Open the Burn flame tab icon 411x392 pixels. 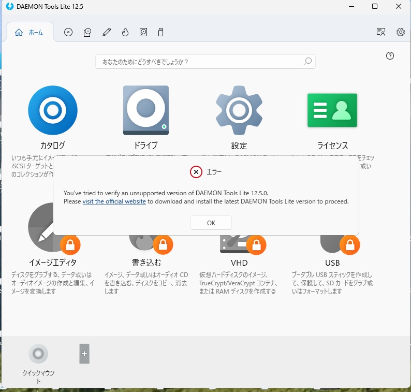pyautogui.click(x=125, y=32)
